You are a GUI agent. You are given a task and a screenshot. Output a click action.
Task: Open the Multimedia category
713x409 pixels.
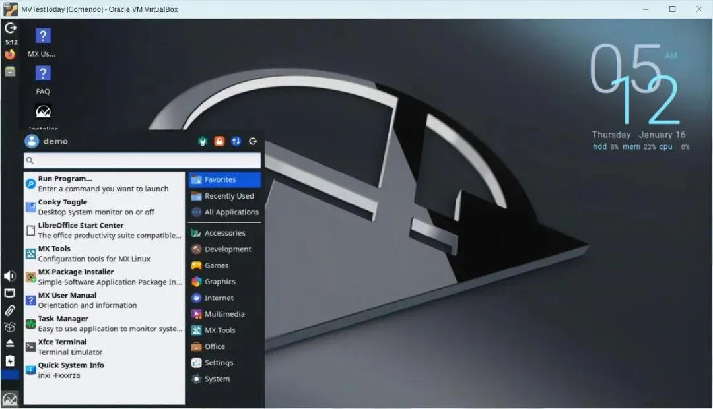[x=224, y=314]
